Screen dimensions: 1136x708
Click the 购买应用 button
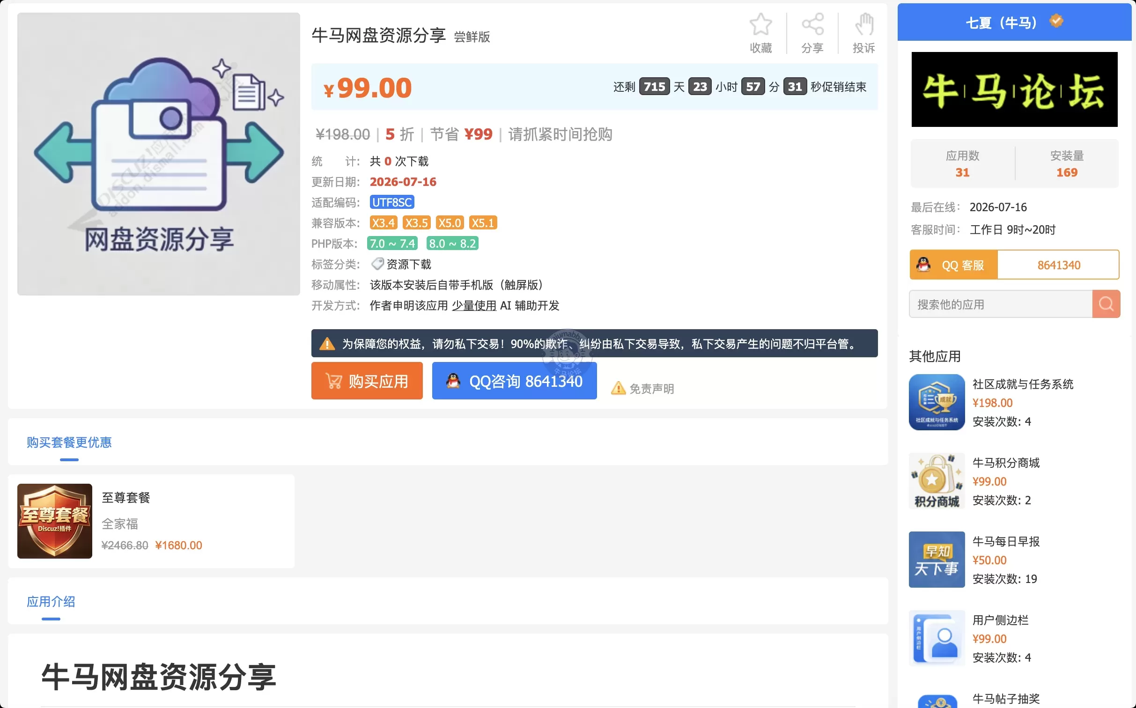coord(367,381)
